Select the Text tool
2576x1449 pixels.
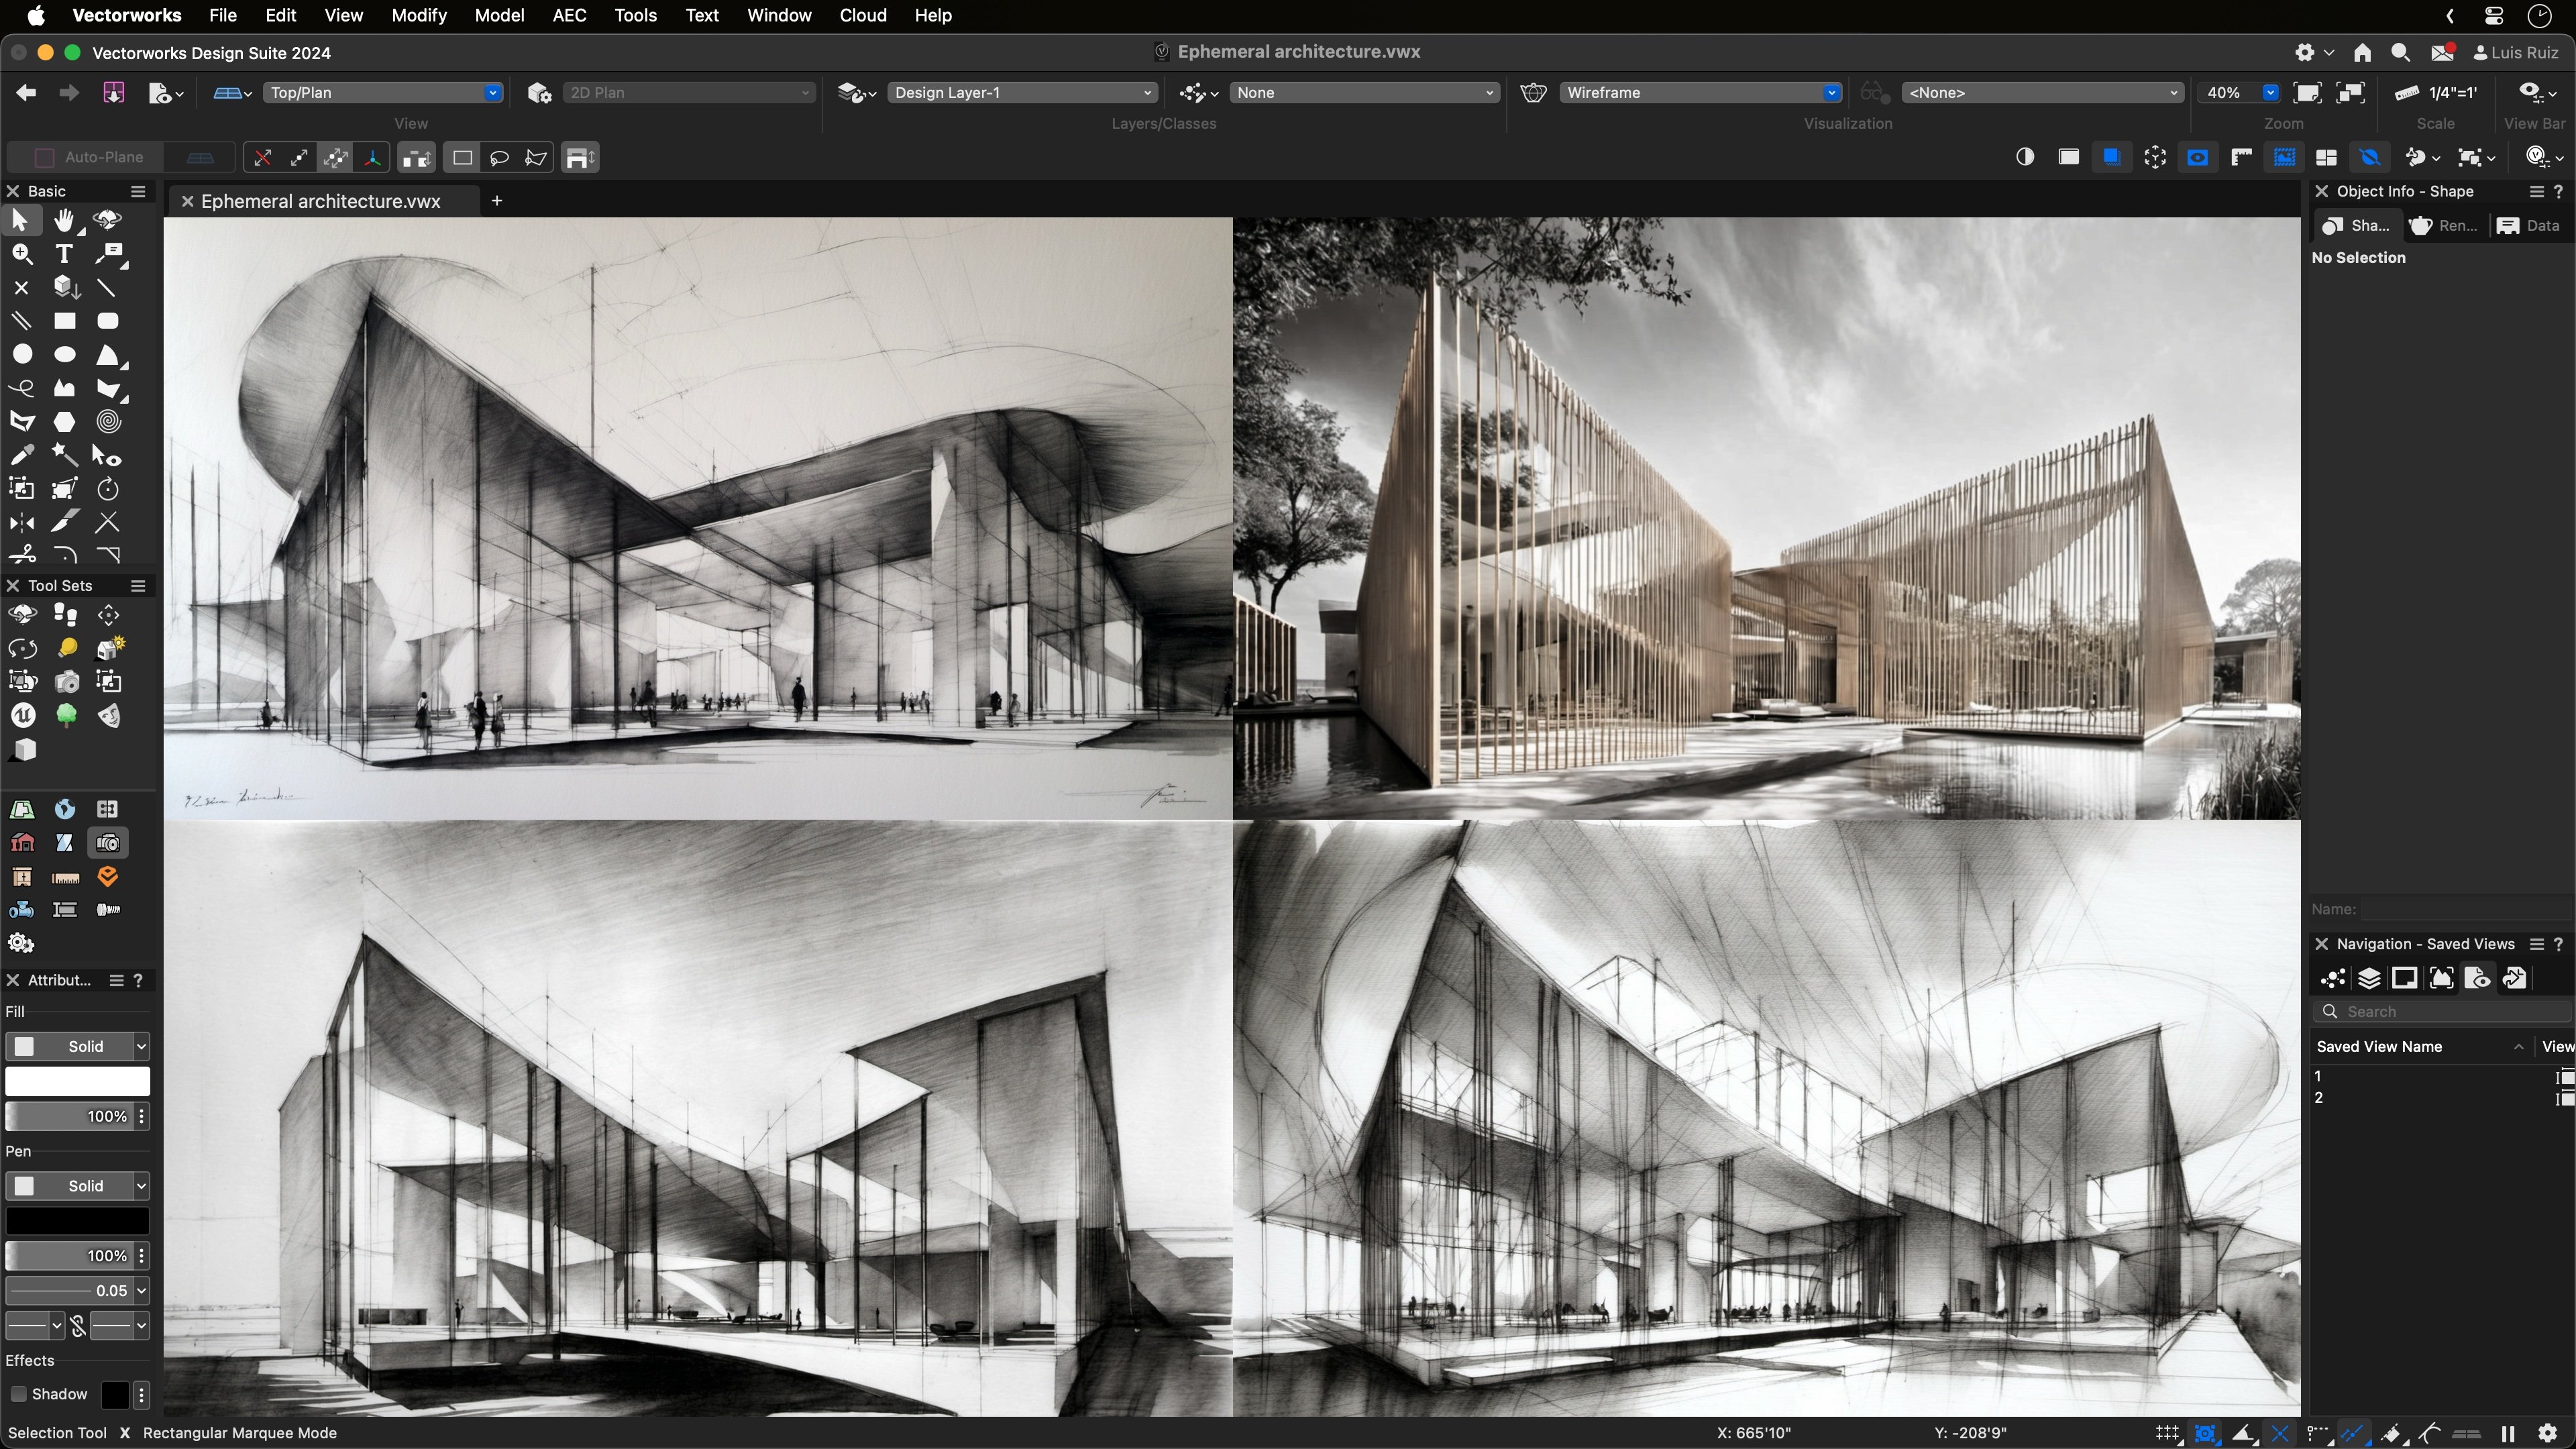64,254
